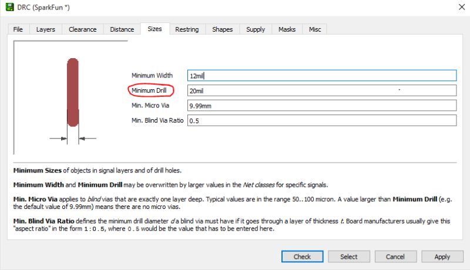Show the Supply tab

click(x=256, y=29)
